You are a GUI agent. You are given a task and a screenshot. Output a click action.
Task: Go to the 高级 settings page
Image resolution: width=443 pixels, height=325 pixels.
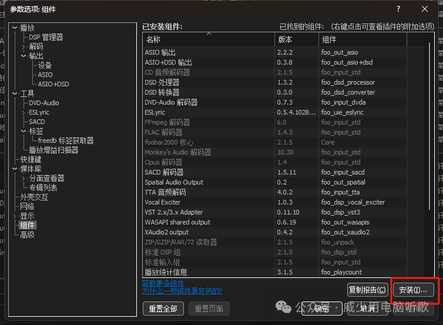[27, 234]
